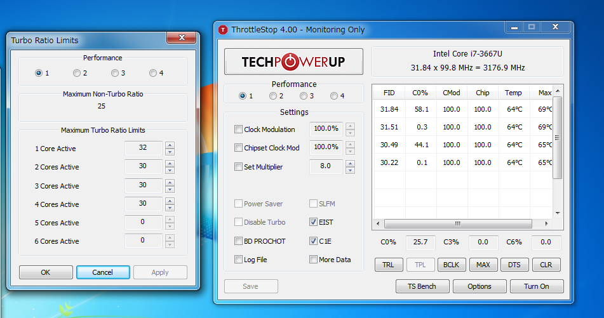This screenshot has height=318, width=604.
Task: Launch TS Bench
Action: 422,286
